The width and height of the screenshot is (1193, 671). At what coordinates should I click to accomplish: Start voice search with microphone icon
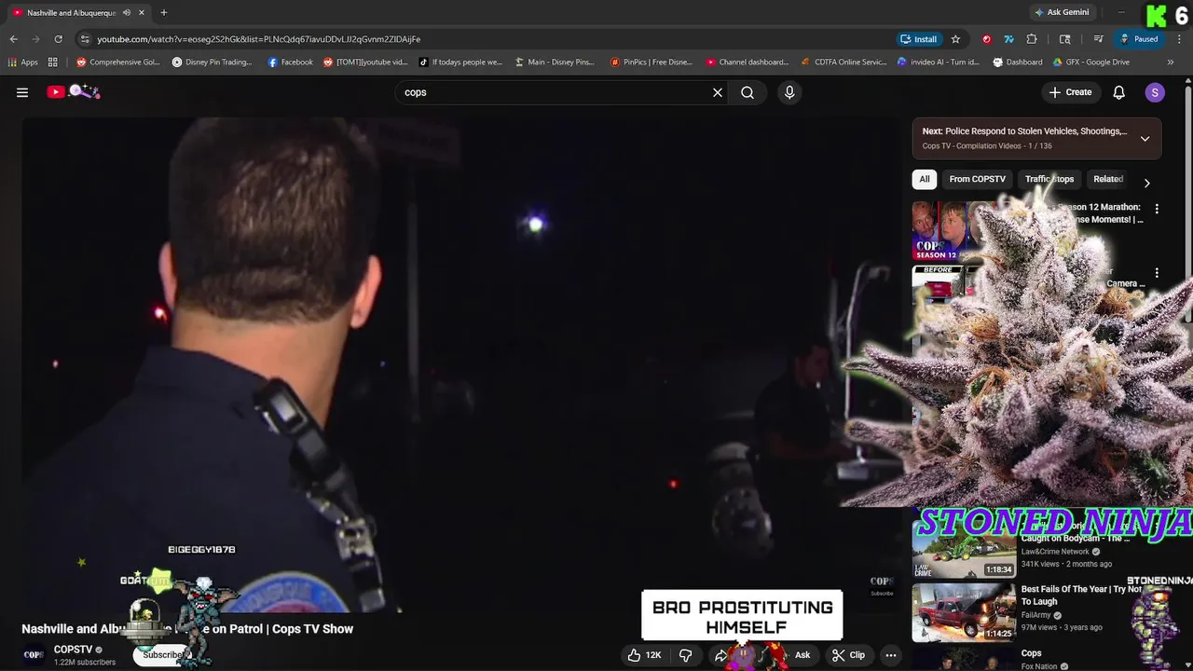coord(789,92)
